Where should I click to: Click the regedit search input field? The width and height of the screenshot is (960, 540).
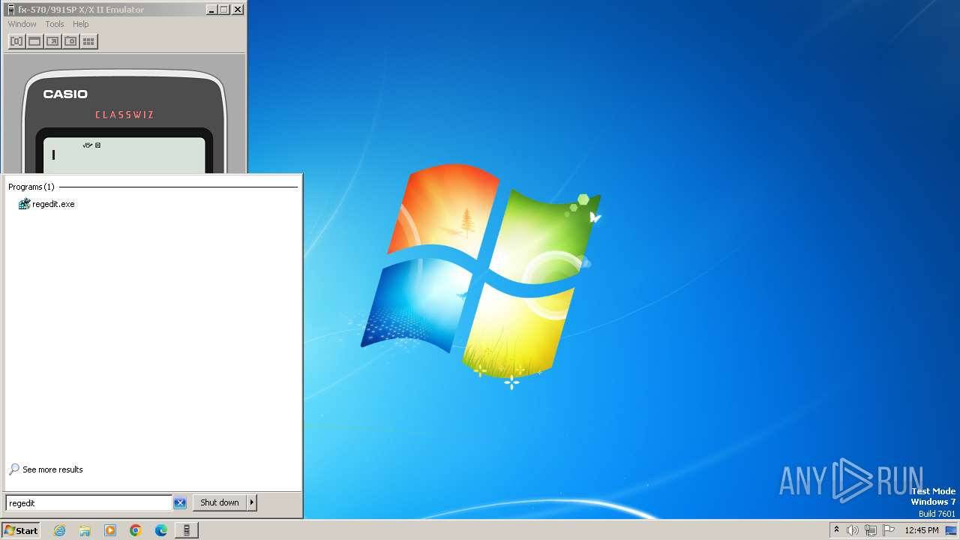pyautogui.click(x=88, y=502)
